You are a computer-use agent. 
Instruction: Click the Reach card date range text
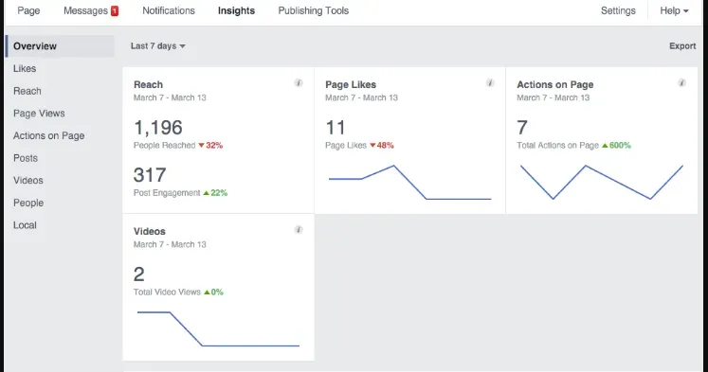(x=170, y=97)
